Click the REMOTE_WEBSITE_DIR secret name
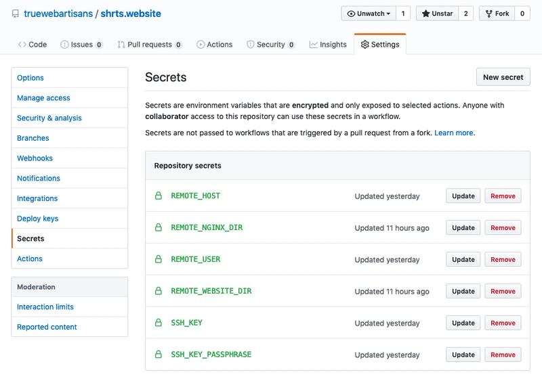Screen dimensions: 542x383 (211, 291)
